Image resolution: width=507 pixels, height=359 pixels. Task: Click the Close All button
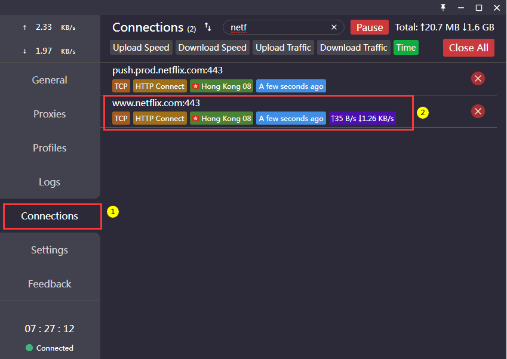469,48
